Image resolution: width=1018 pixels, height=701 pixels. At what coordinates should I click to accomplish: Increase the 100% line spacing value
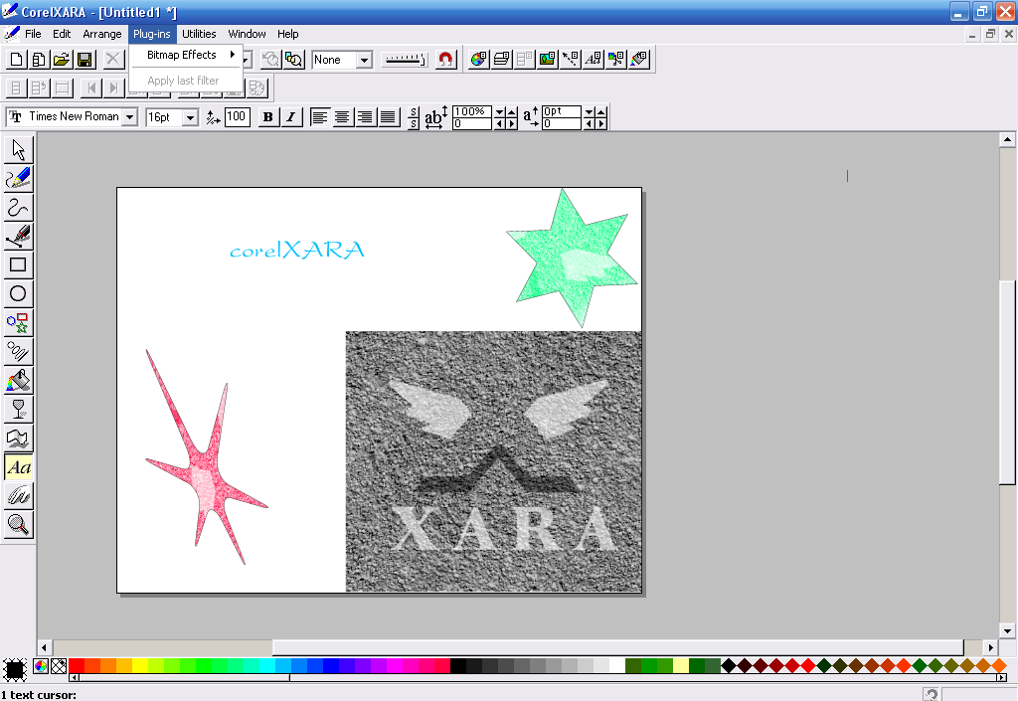(511, 112)
